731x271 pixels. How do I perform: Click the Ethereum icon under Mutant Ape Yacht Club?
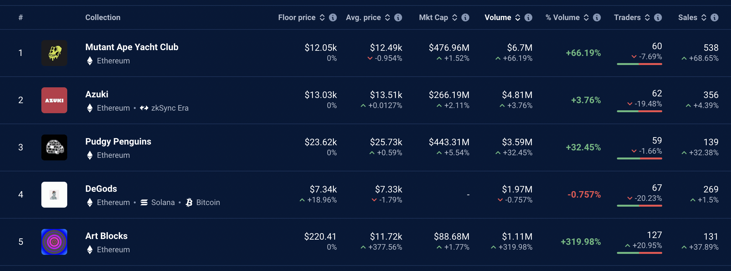(x=90, y=61)
